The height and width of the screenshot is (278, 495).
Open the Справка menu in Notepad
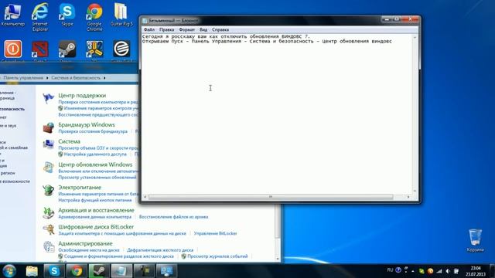pyautogui.click(x=220, y=29)
